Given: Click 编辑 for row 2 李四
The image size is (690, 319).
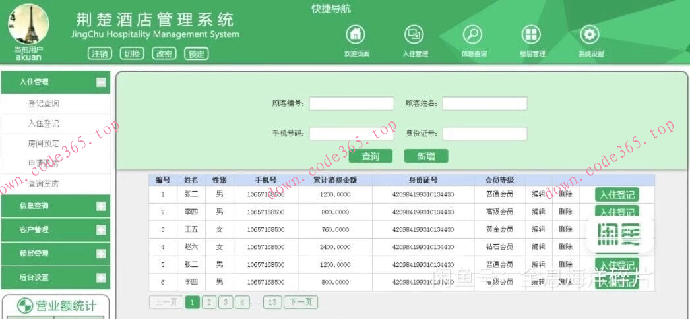Looking at the screenshot, I should (539, 212).
